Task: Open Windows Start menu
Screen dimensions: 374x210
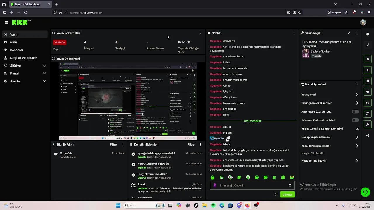Action: pyautogui.click(x=118, y=205)
